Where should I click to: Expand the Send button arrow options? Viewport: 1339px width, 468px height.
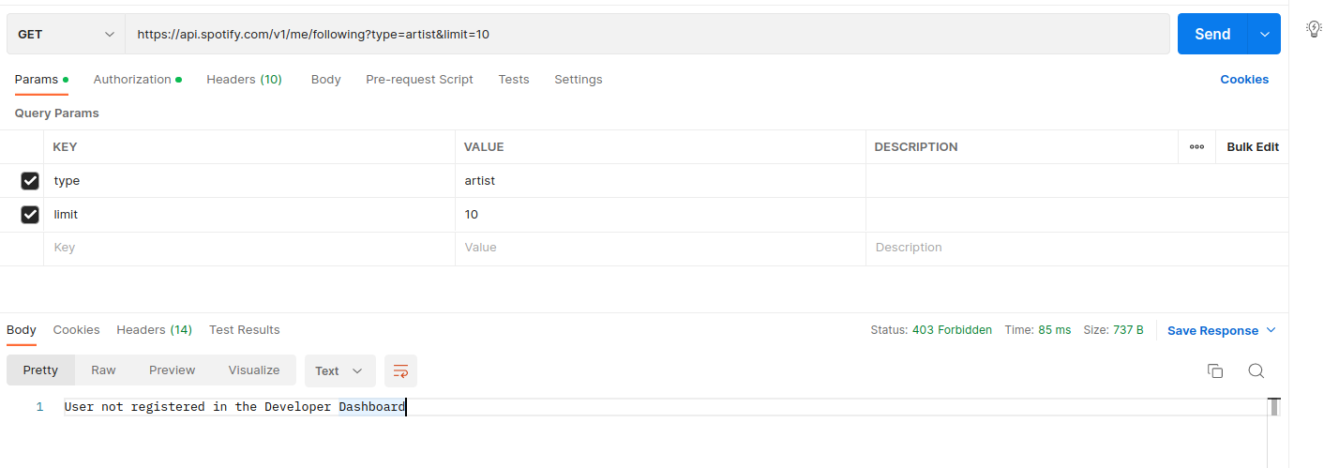(1264, 34)
